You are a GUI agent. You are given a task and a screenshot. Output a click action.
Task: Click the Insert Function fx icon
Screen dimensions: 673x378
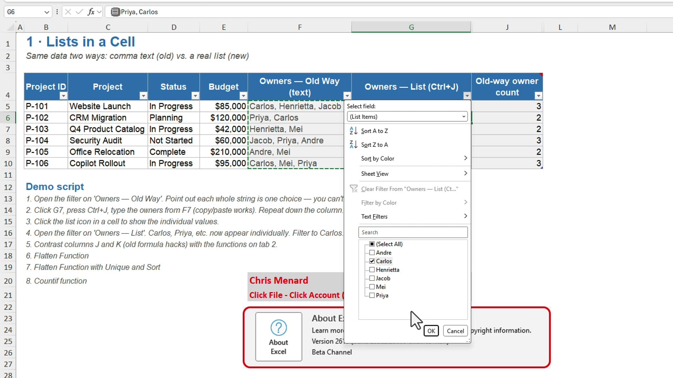coord(91,12)
